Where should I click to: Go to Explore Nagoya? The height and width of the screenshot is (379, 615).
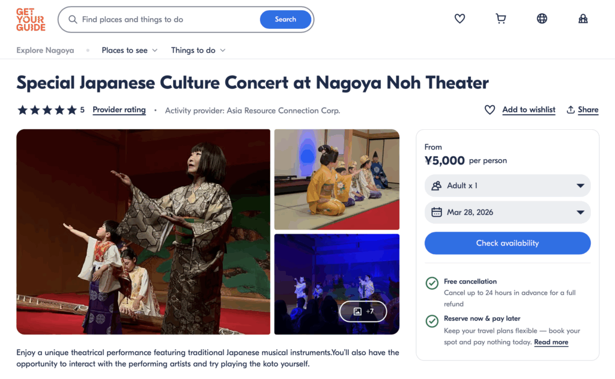click(x=45, y=50)
